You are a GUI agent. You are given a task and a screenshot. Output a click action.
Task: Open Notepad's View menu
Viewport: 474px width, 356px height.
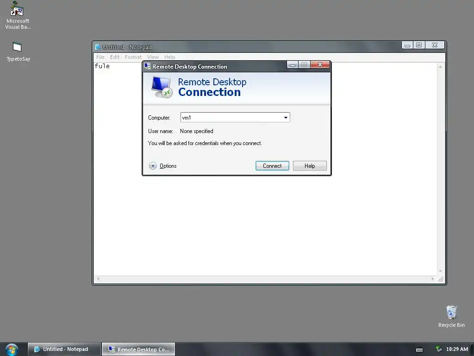(x=153, y=57)
